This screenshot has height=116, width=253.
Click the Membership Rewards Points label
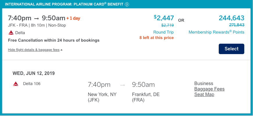tap(216, 32)
